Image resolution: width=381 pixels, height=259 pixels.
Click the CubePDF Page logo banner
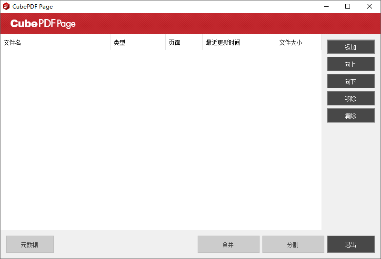[43, 24]
